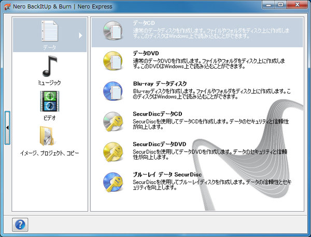Click the description SecurDiscを使用してデータDVDを作成します
This screenshot has width=311, height=237.
(x=210, y=154)
